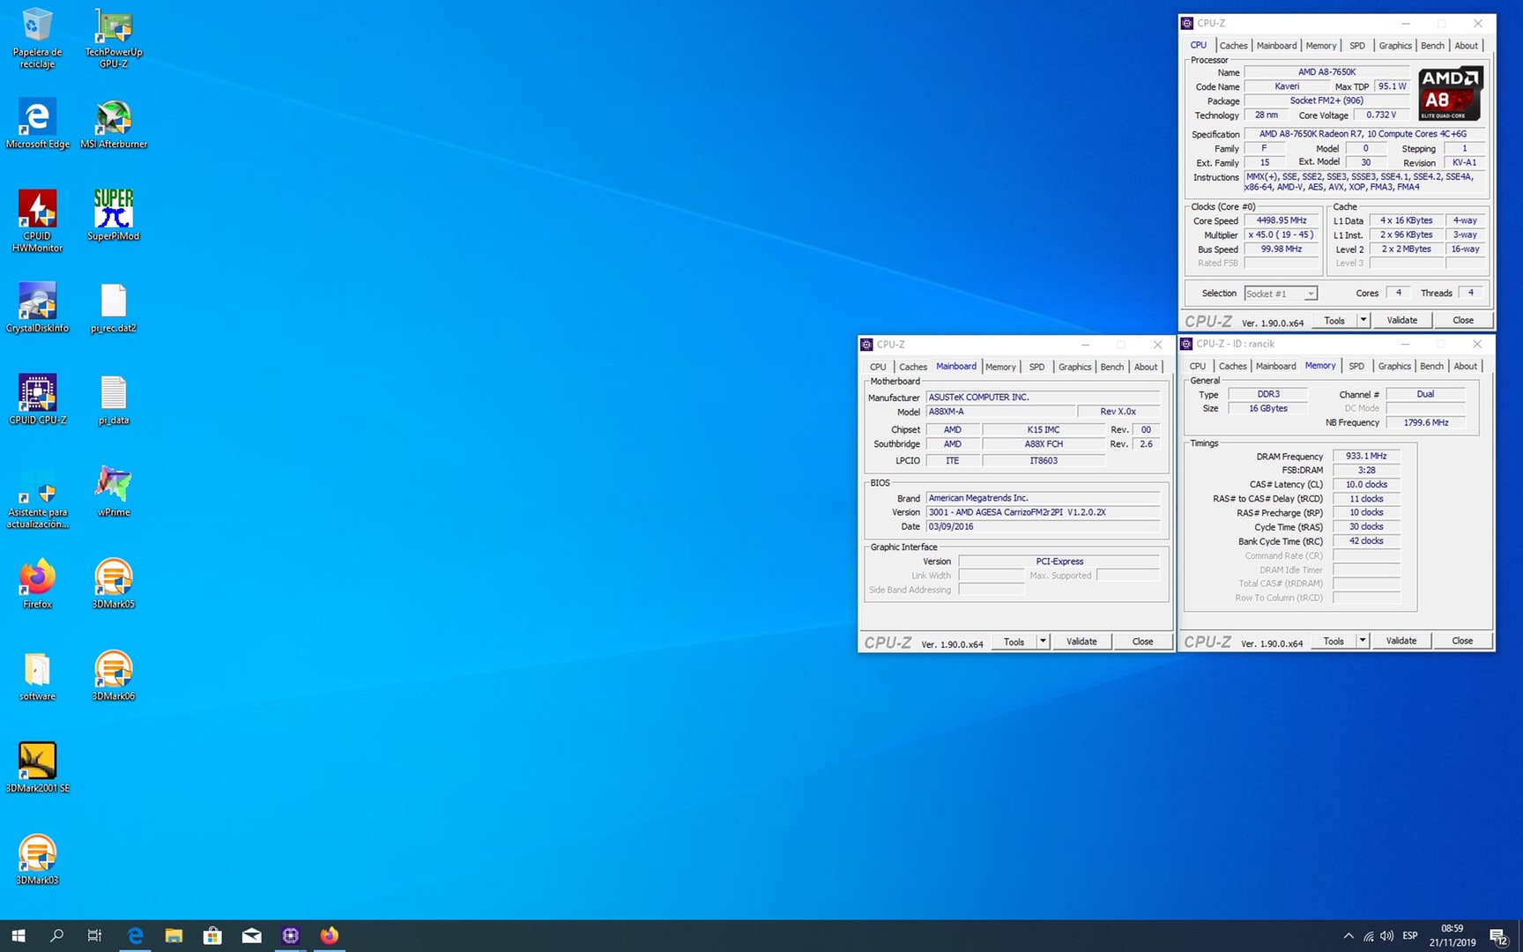Click the AMD A8 processor logo
This screenshot has width=1523, height=952.
point(1450,93)
